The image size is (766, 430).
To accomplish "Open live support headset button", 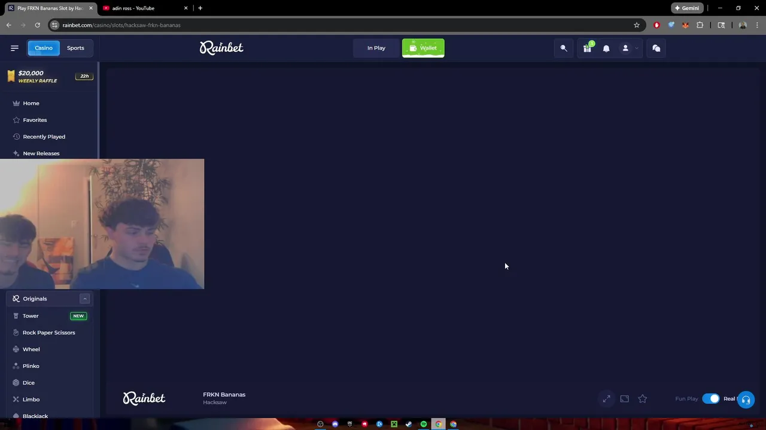I will click(746, 400).
